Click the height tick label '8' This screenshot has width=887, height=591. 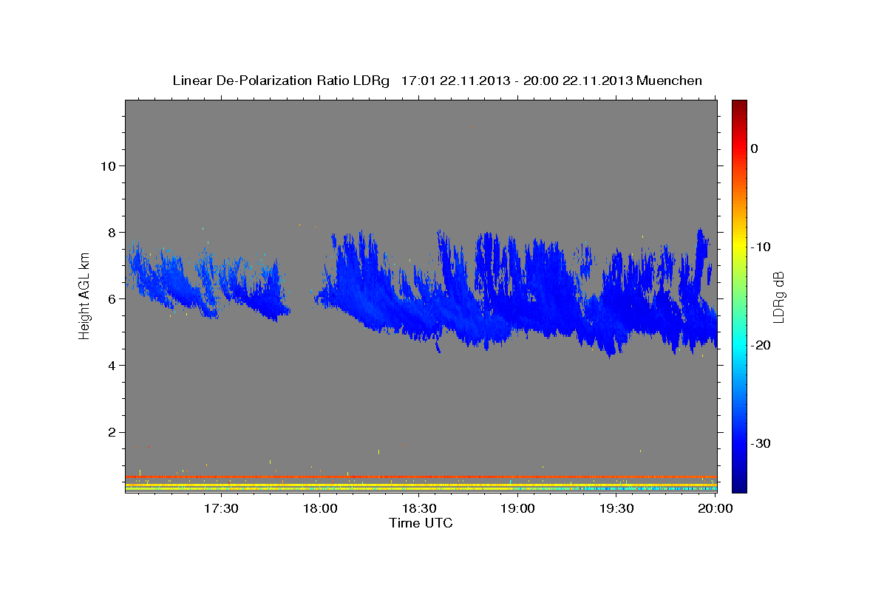[x=110, y=232]
